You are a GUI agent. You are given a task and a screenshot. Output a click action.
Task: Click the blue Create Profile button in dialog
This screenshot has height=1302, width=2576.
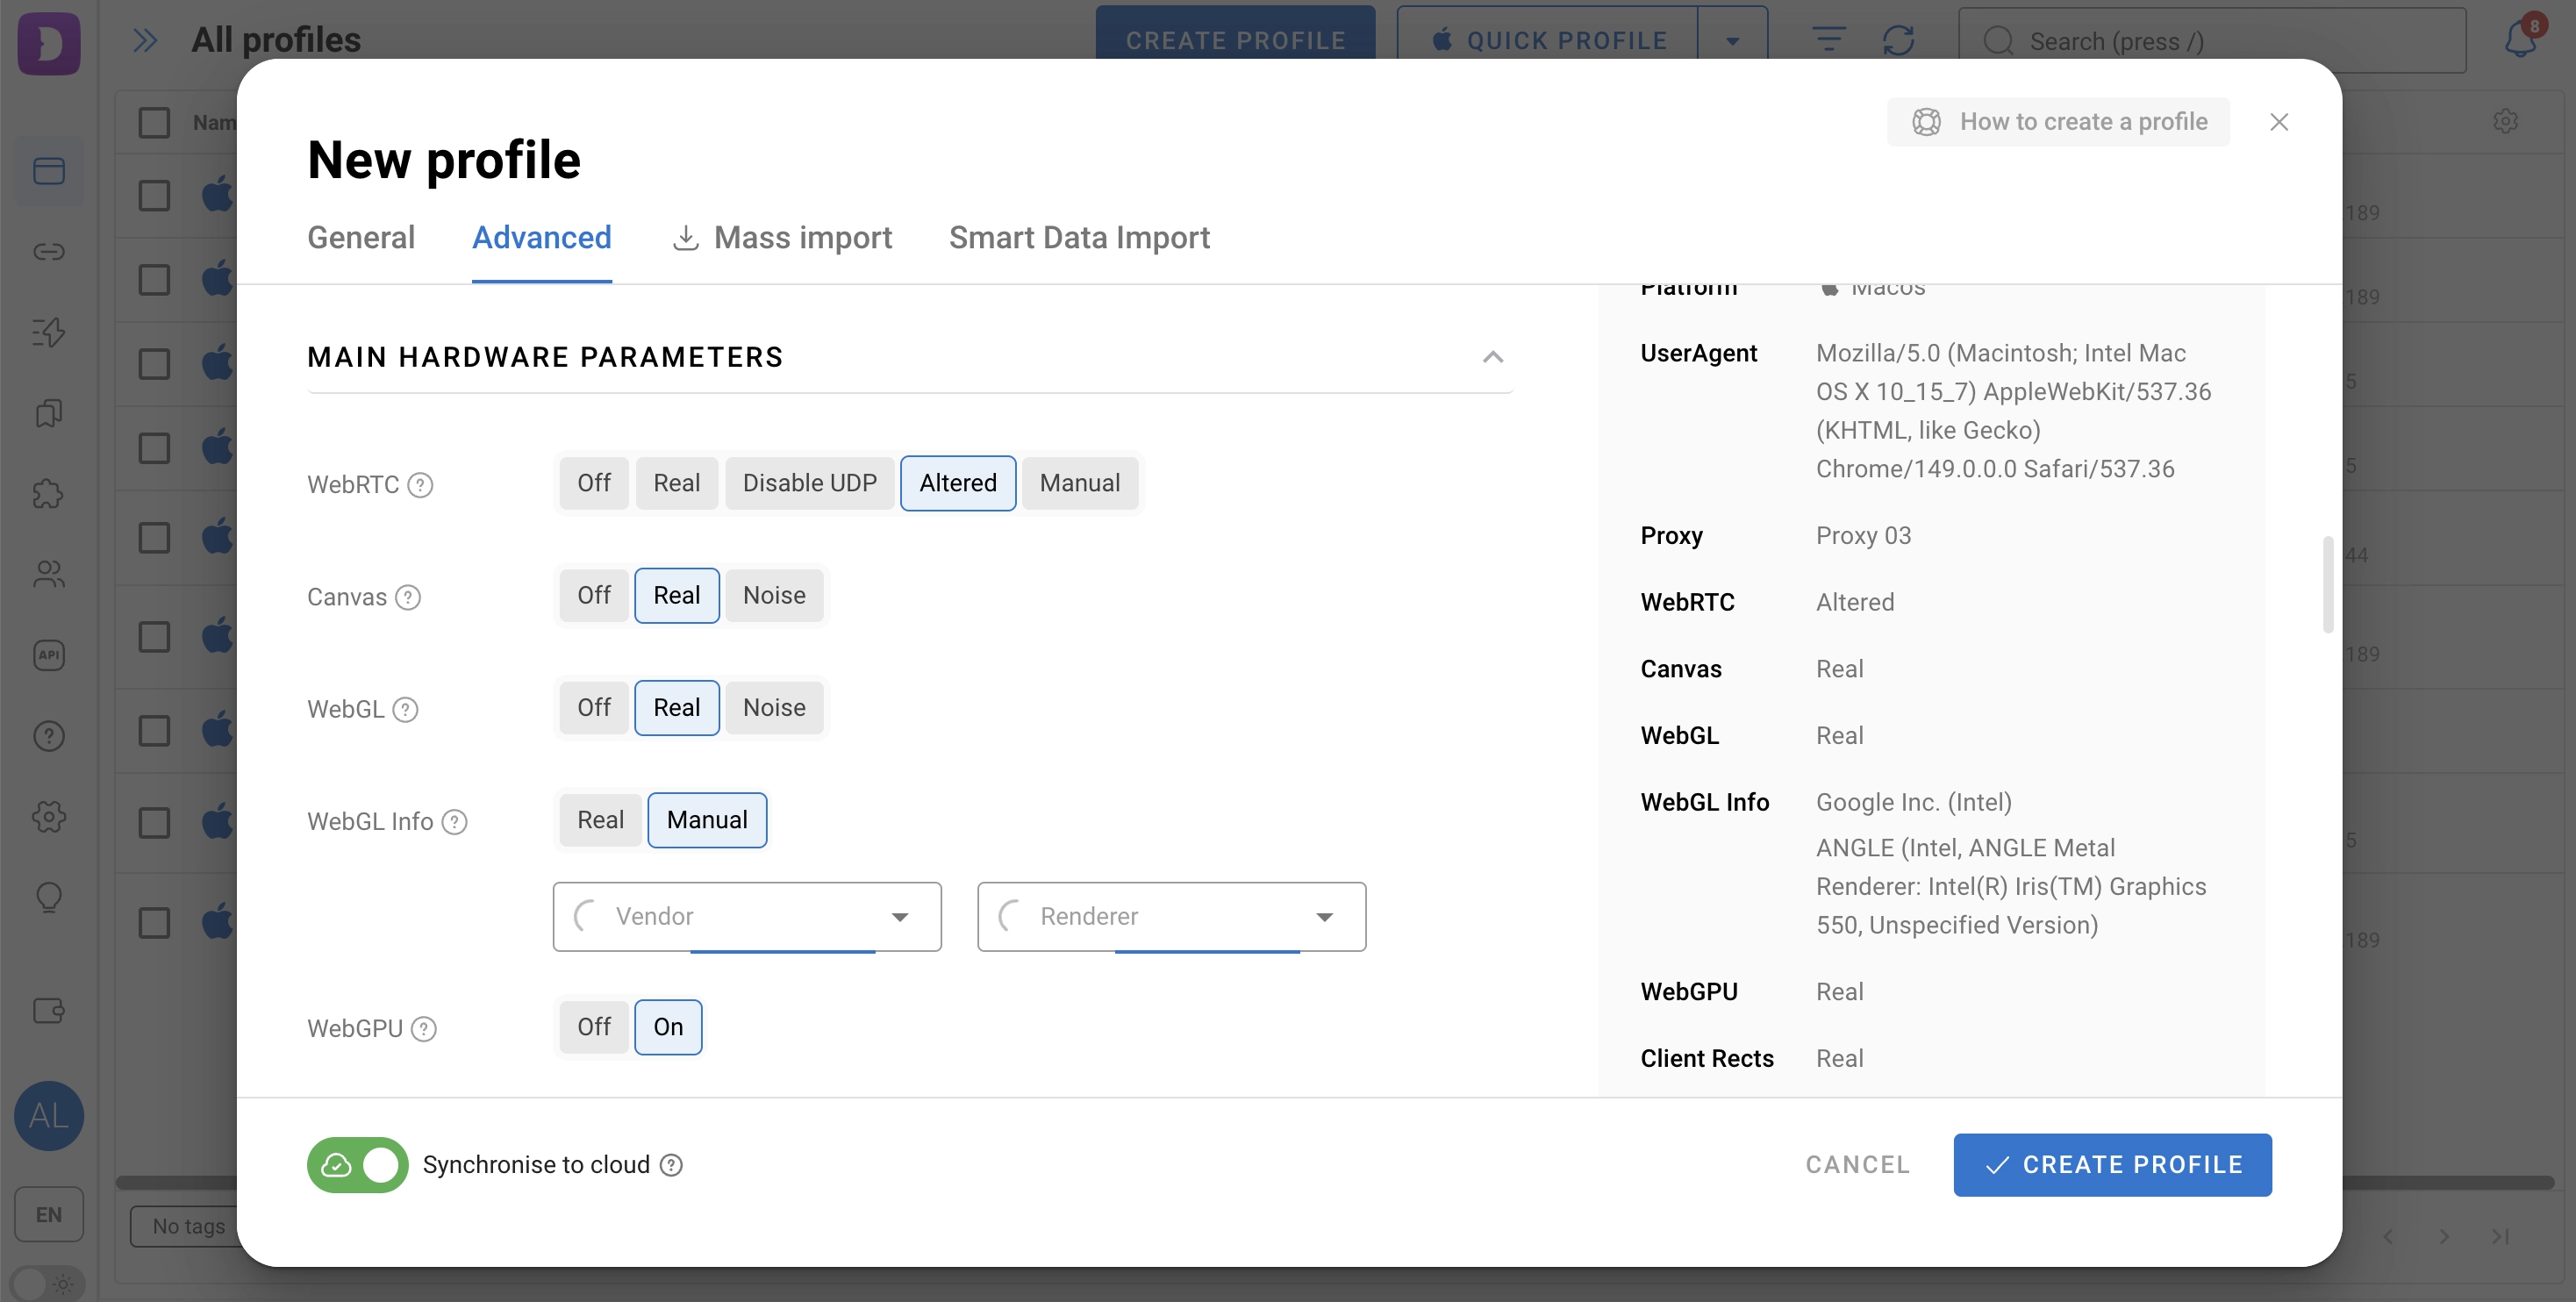2112,1165
